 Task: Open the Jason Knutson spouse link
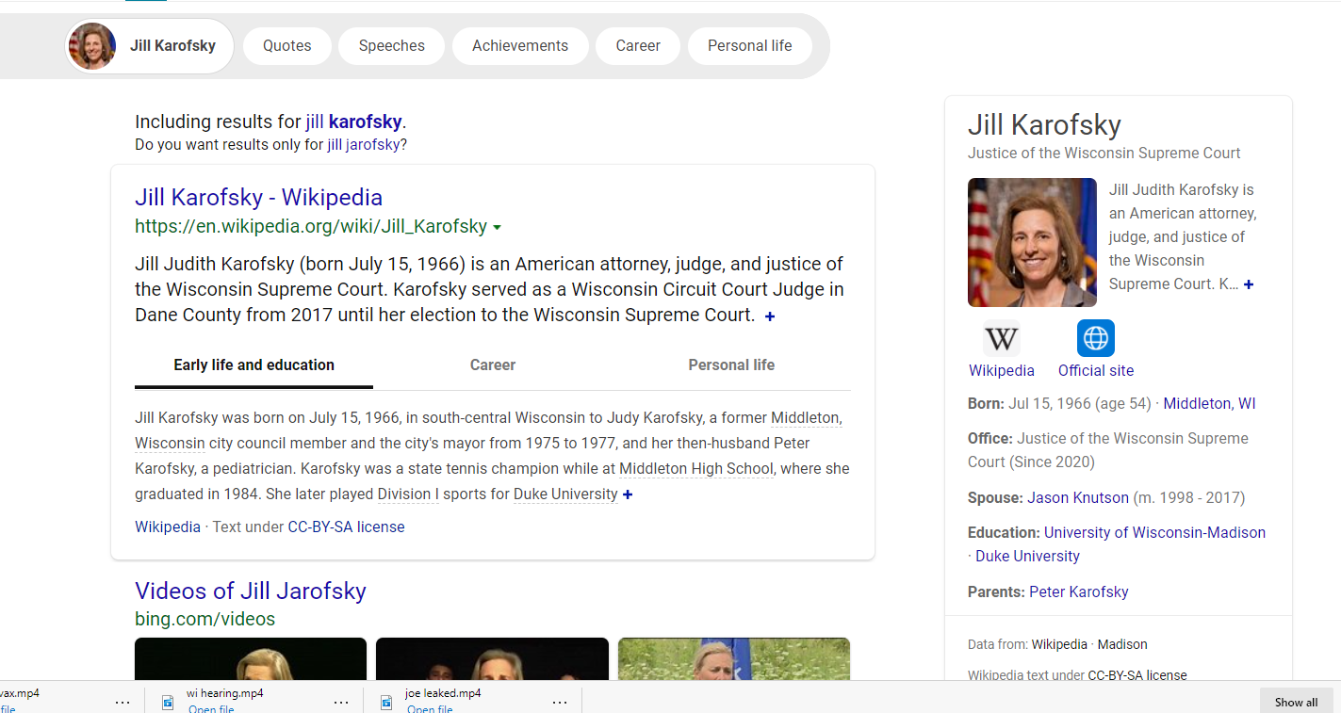click(1078, 498)
